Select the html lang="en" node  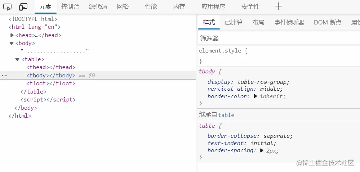(35, 27)
